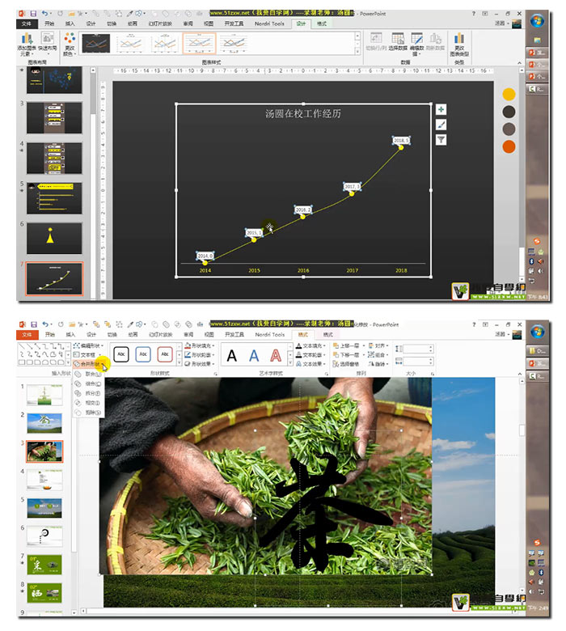This screenshot has height=631, width=566.
Task: Collapse ribbon chevron in chart window
Action: (519, 63)
